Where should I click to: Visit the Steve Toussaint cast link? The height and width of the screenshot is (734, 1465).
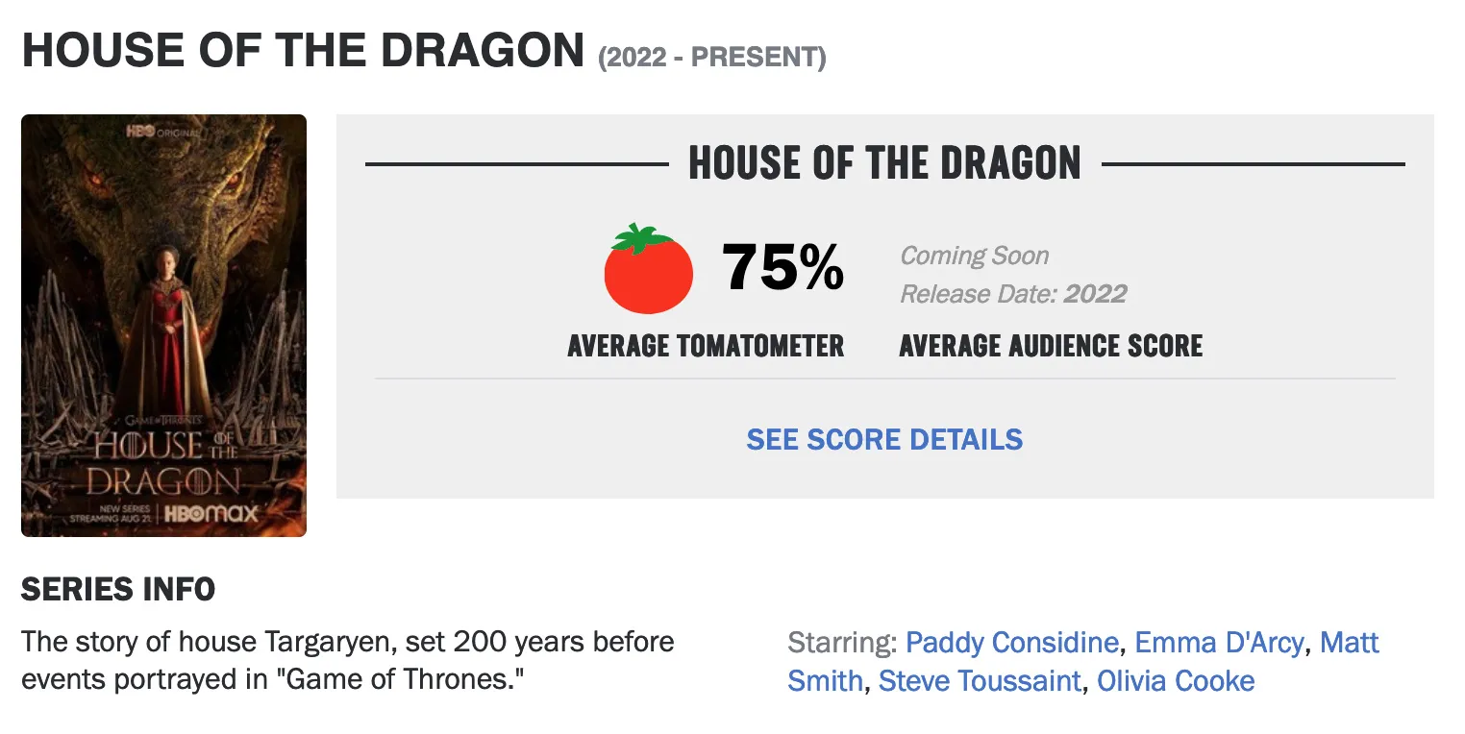980,681
